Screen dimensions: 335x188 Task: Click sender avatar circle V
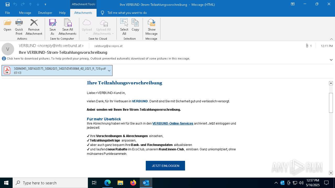click(x=8, y=49)
